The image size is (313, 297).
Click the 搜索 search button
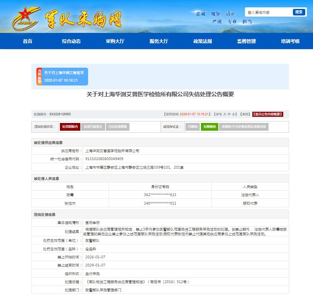pyautogui.click(x=299, y=12)
